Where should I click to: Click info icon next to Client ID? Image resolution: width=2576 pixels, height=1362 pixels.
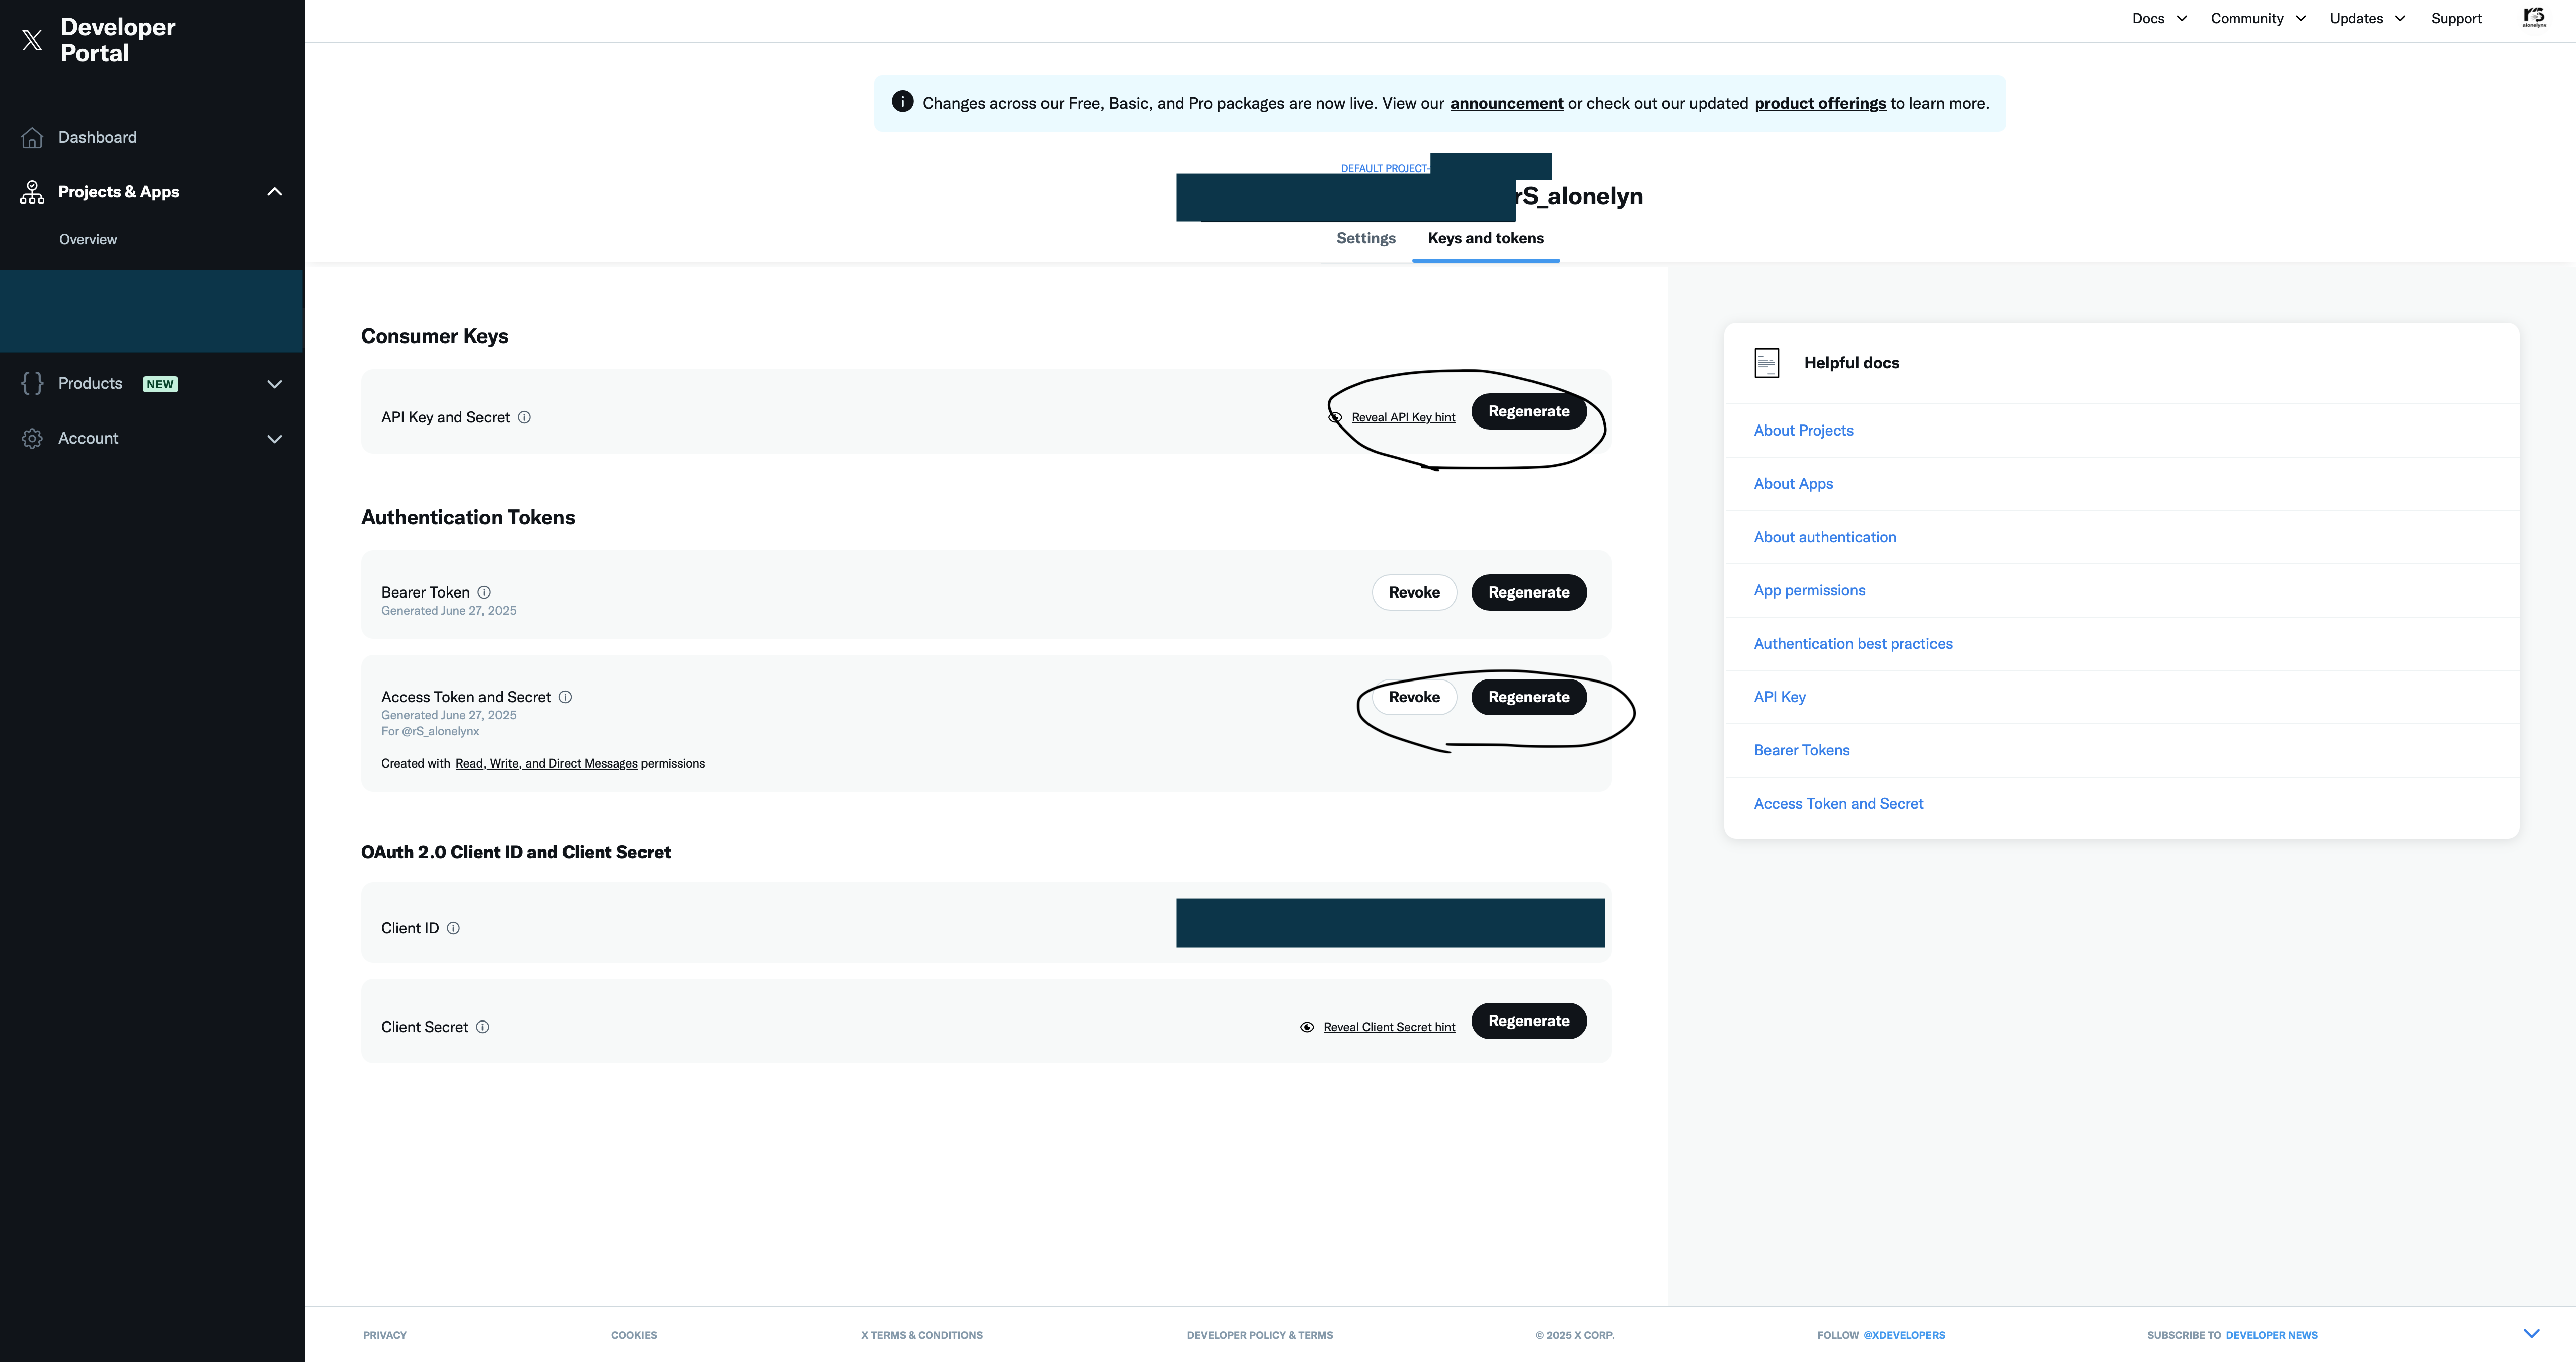coord(453,929)
